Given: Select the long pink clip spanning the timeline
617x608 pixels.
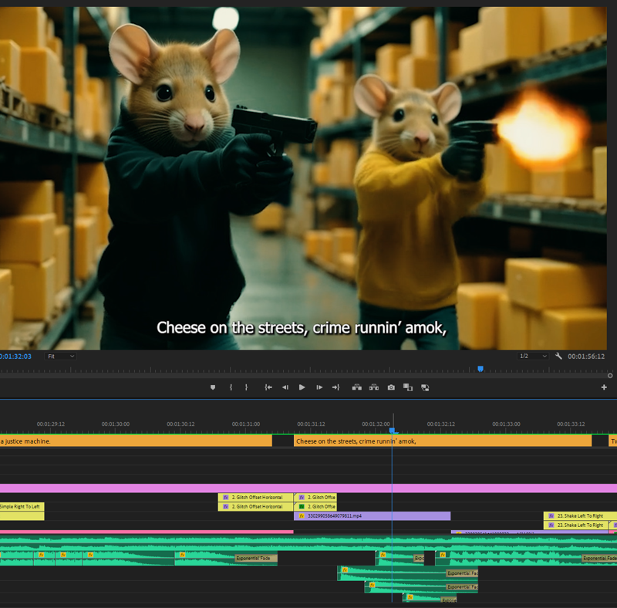Looking at the screenshot, I should [x=308, y=488].
